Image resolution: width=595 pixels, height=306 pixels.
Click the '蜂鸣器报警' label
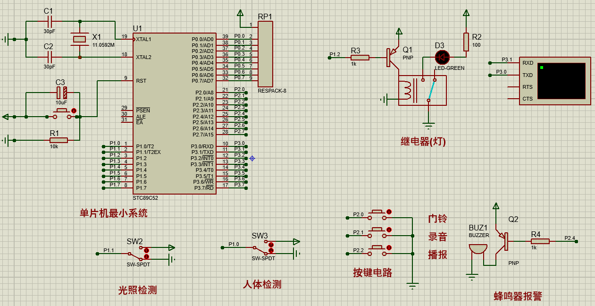(x=518, y=296)
